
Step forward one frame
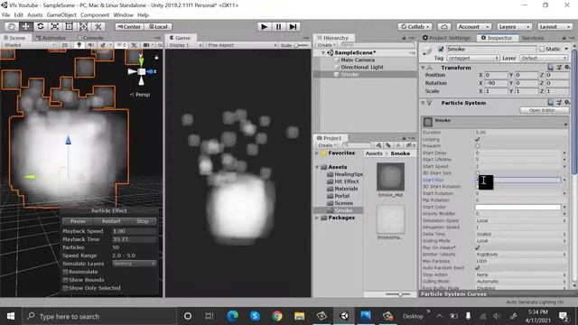click(x=293, y=26)
